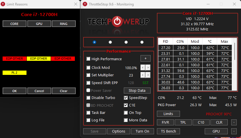Viewport: 241px width, 138px height.
Task: Click Cancel in the Limit Reasons window
Action: (39, 91)
